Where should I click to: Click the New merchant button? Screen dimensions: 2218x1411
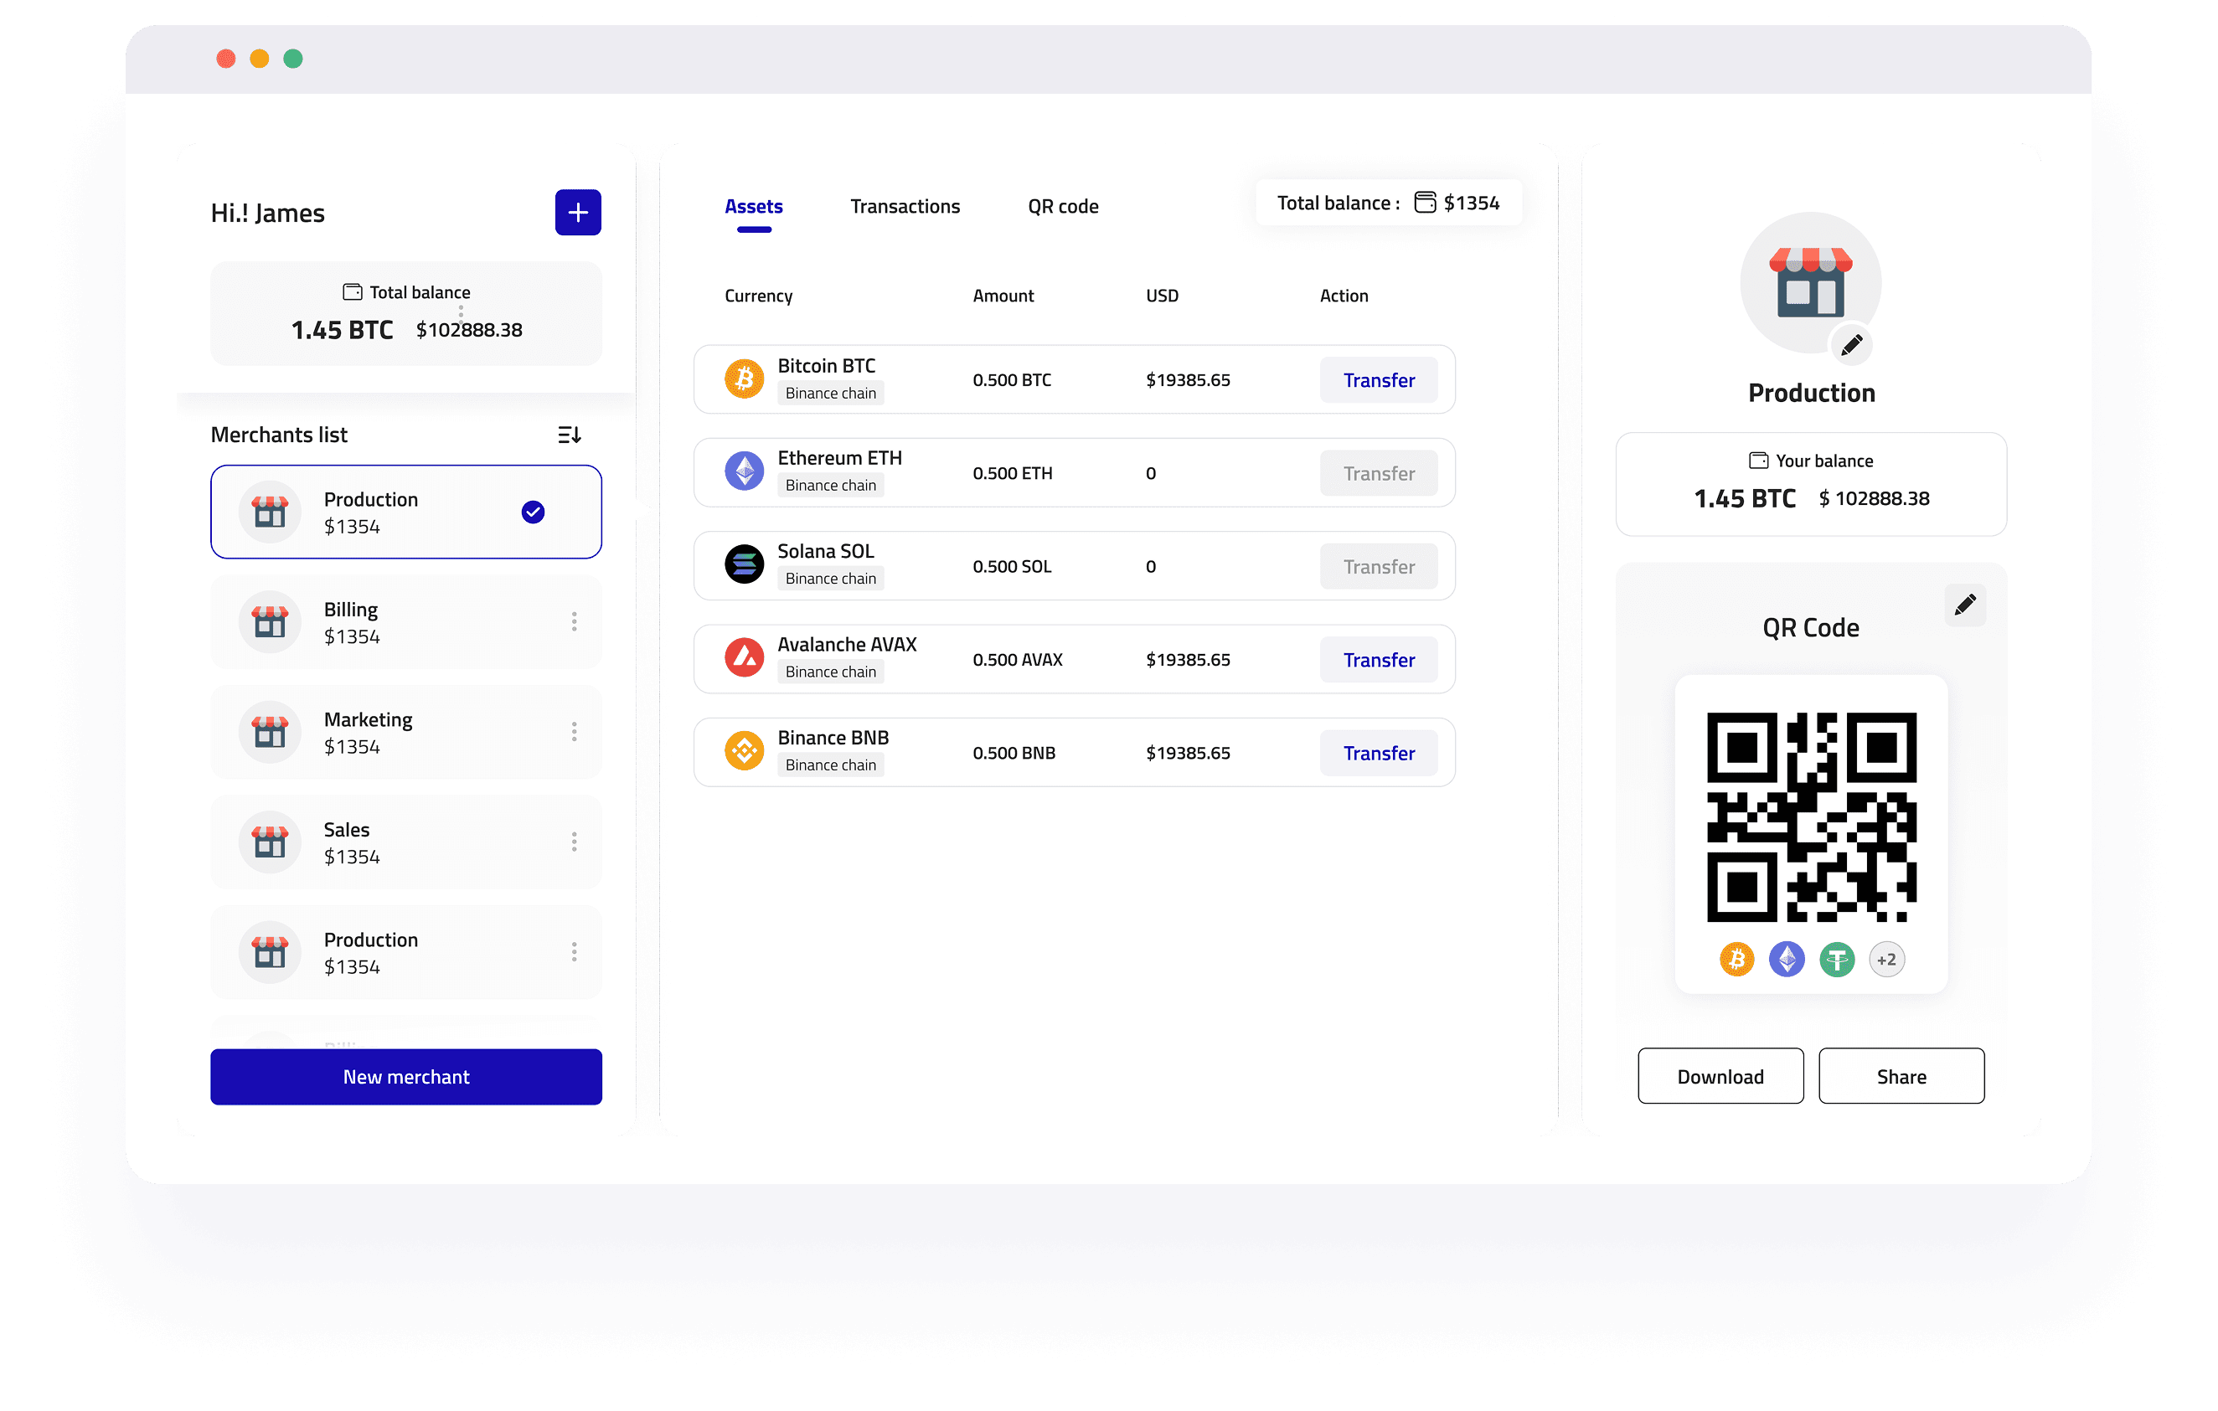tap(405, 1077)
